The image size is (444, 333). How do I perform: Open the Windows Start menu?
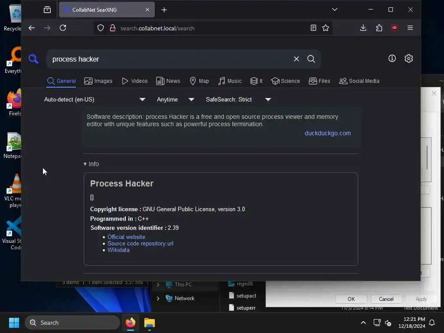[14, 323]
